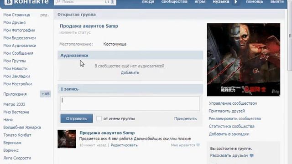Click the '1 запись' wall header

click(130, 89)
